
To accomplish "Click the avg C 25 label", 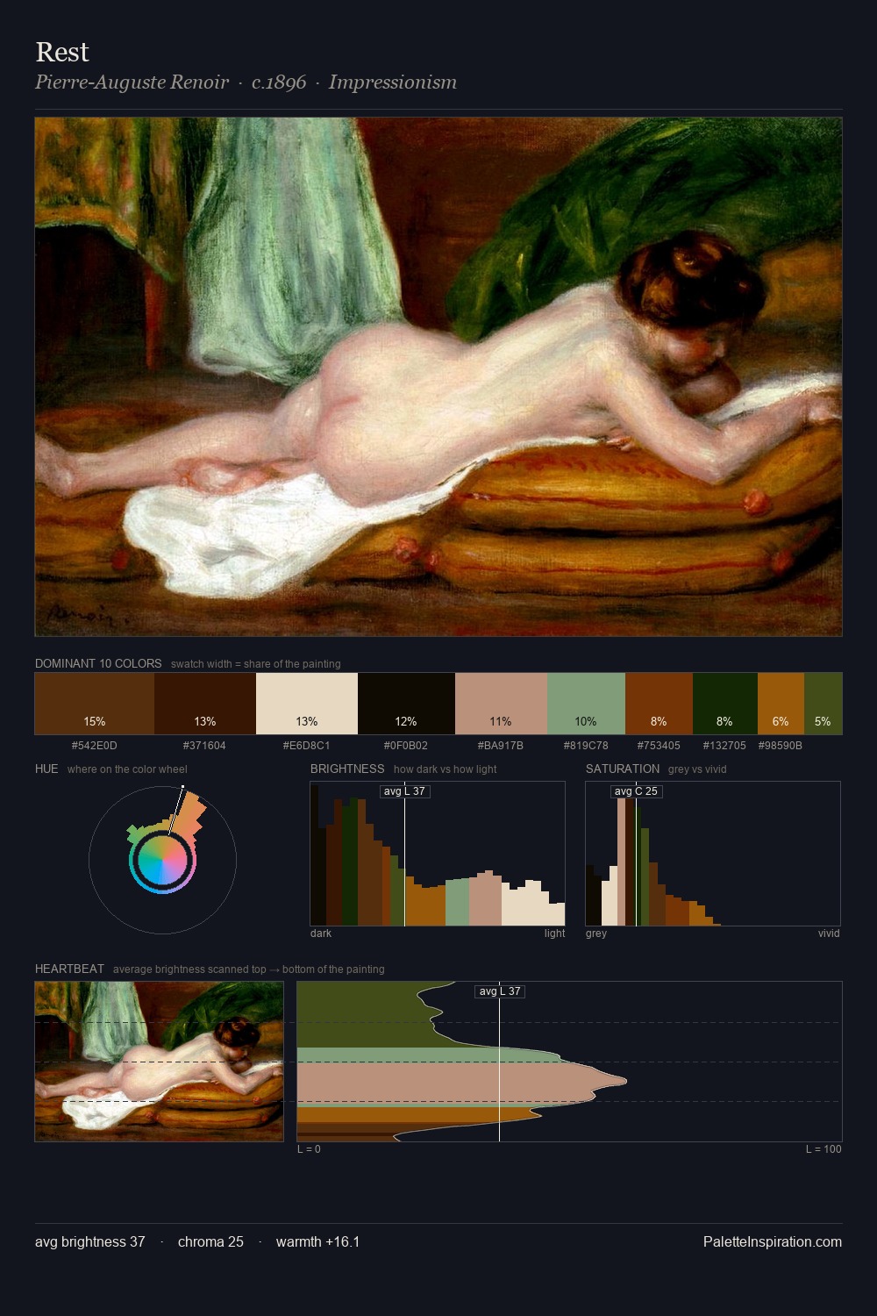I will (x=636, y=791).
